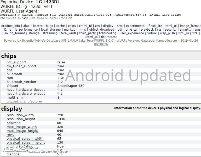Go to the third_party link
Viewport: 201px width, 157px height.
[87, 33]
